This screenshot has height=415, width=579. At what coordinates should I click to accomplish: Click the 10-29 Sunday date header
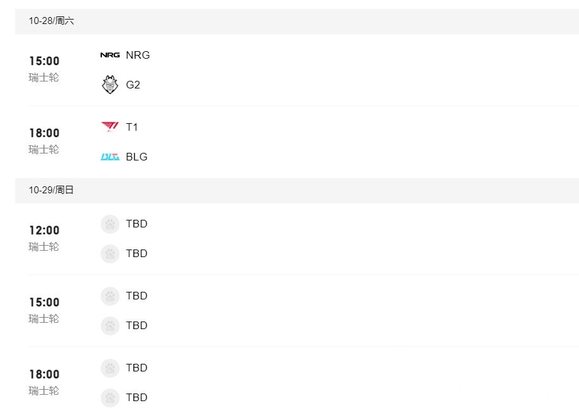tap(51, 189)
